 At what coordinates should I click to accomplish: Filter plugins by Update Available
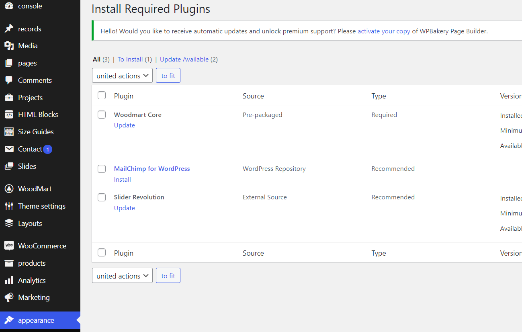pyautogui.click(x=184, y=59)
